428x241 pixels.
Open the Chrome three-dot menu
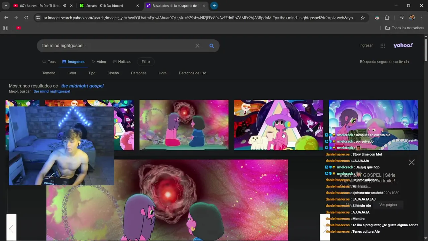(422, 18)
